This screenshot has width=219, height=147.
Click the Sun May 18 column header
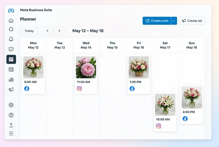coord(192,45)
